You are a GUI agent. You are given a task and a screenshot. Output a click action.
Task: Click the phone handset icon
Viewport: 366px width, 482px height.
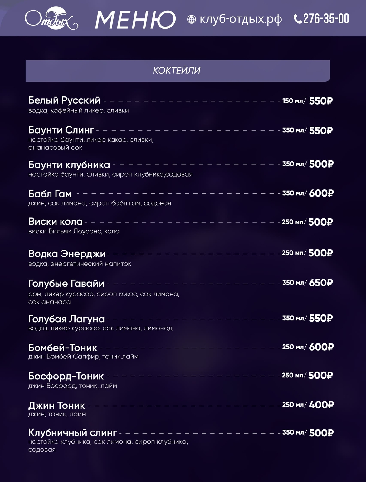point(298,19)
